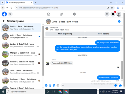Show hidden system tray icons
Viewport: 125px width, 94px height.
[100, 91]
